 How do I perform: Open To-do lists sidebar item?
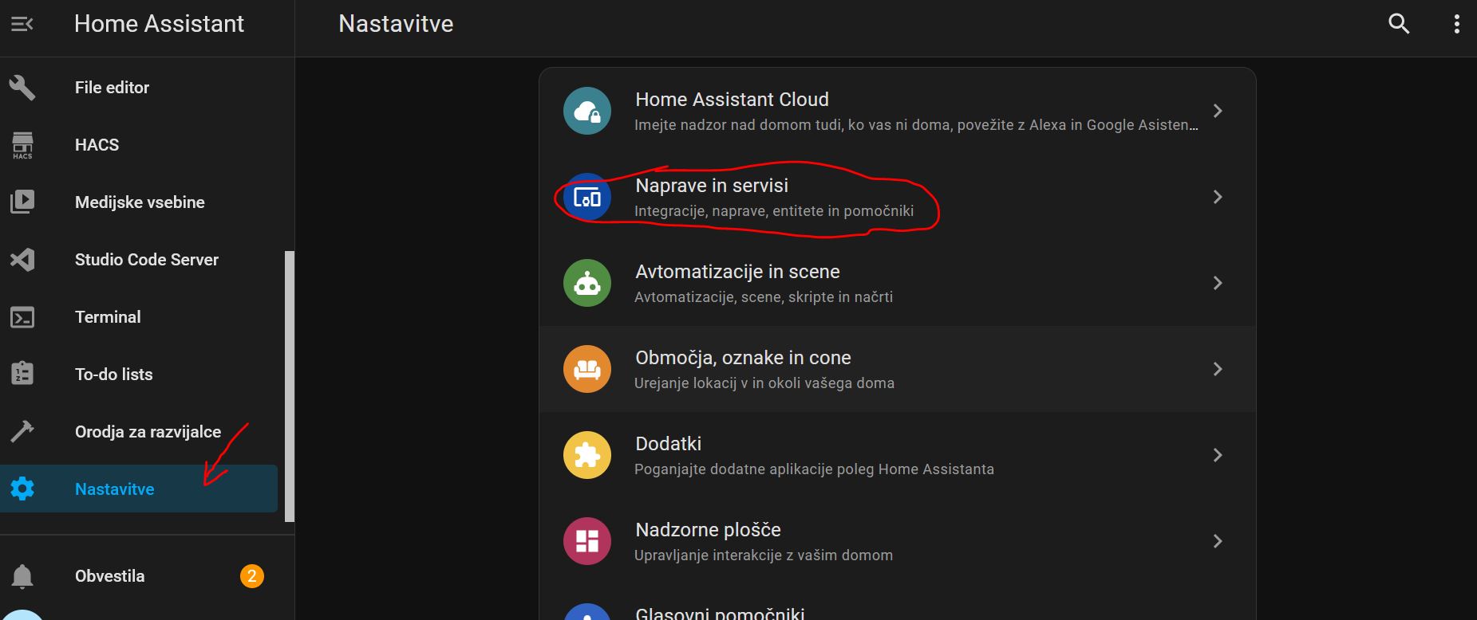click(x=139, y=375)
